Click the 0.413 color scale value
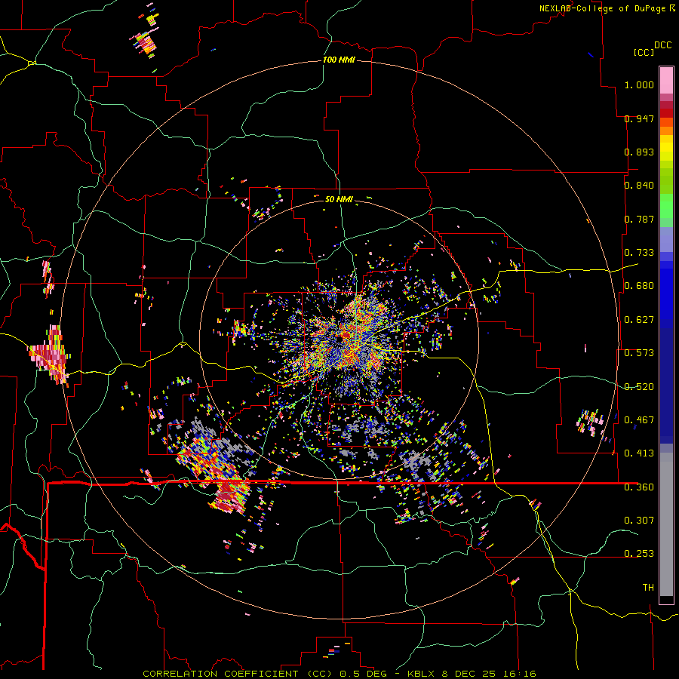The height and width of the screenshot is (679, 679). [x=639, y=453]
